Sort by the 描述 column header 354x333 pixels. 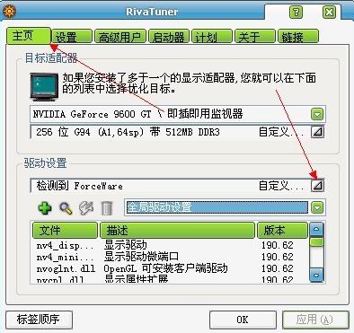point(177,230)
